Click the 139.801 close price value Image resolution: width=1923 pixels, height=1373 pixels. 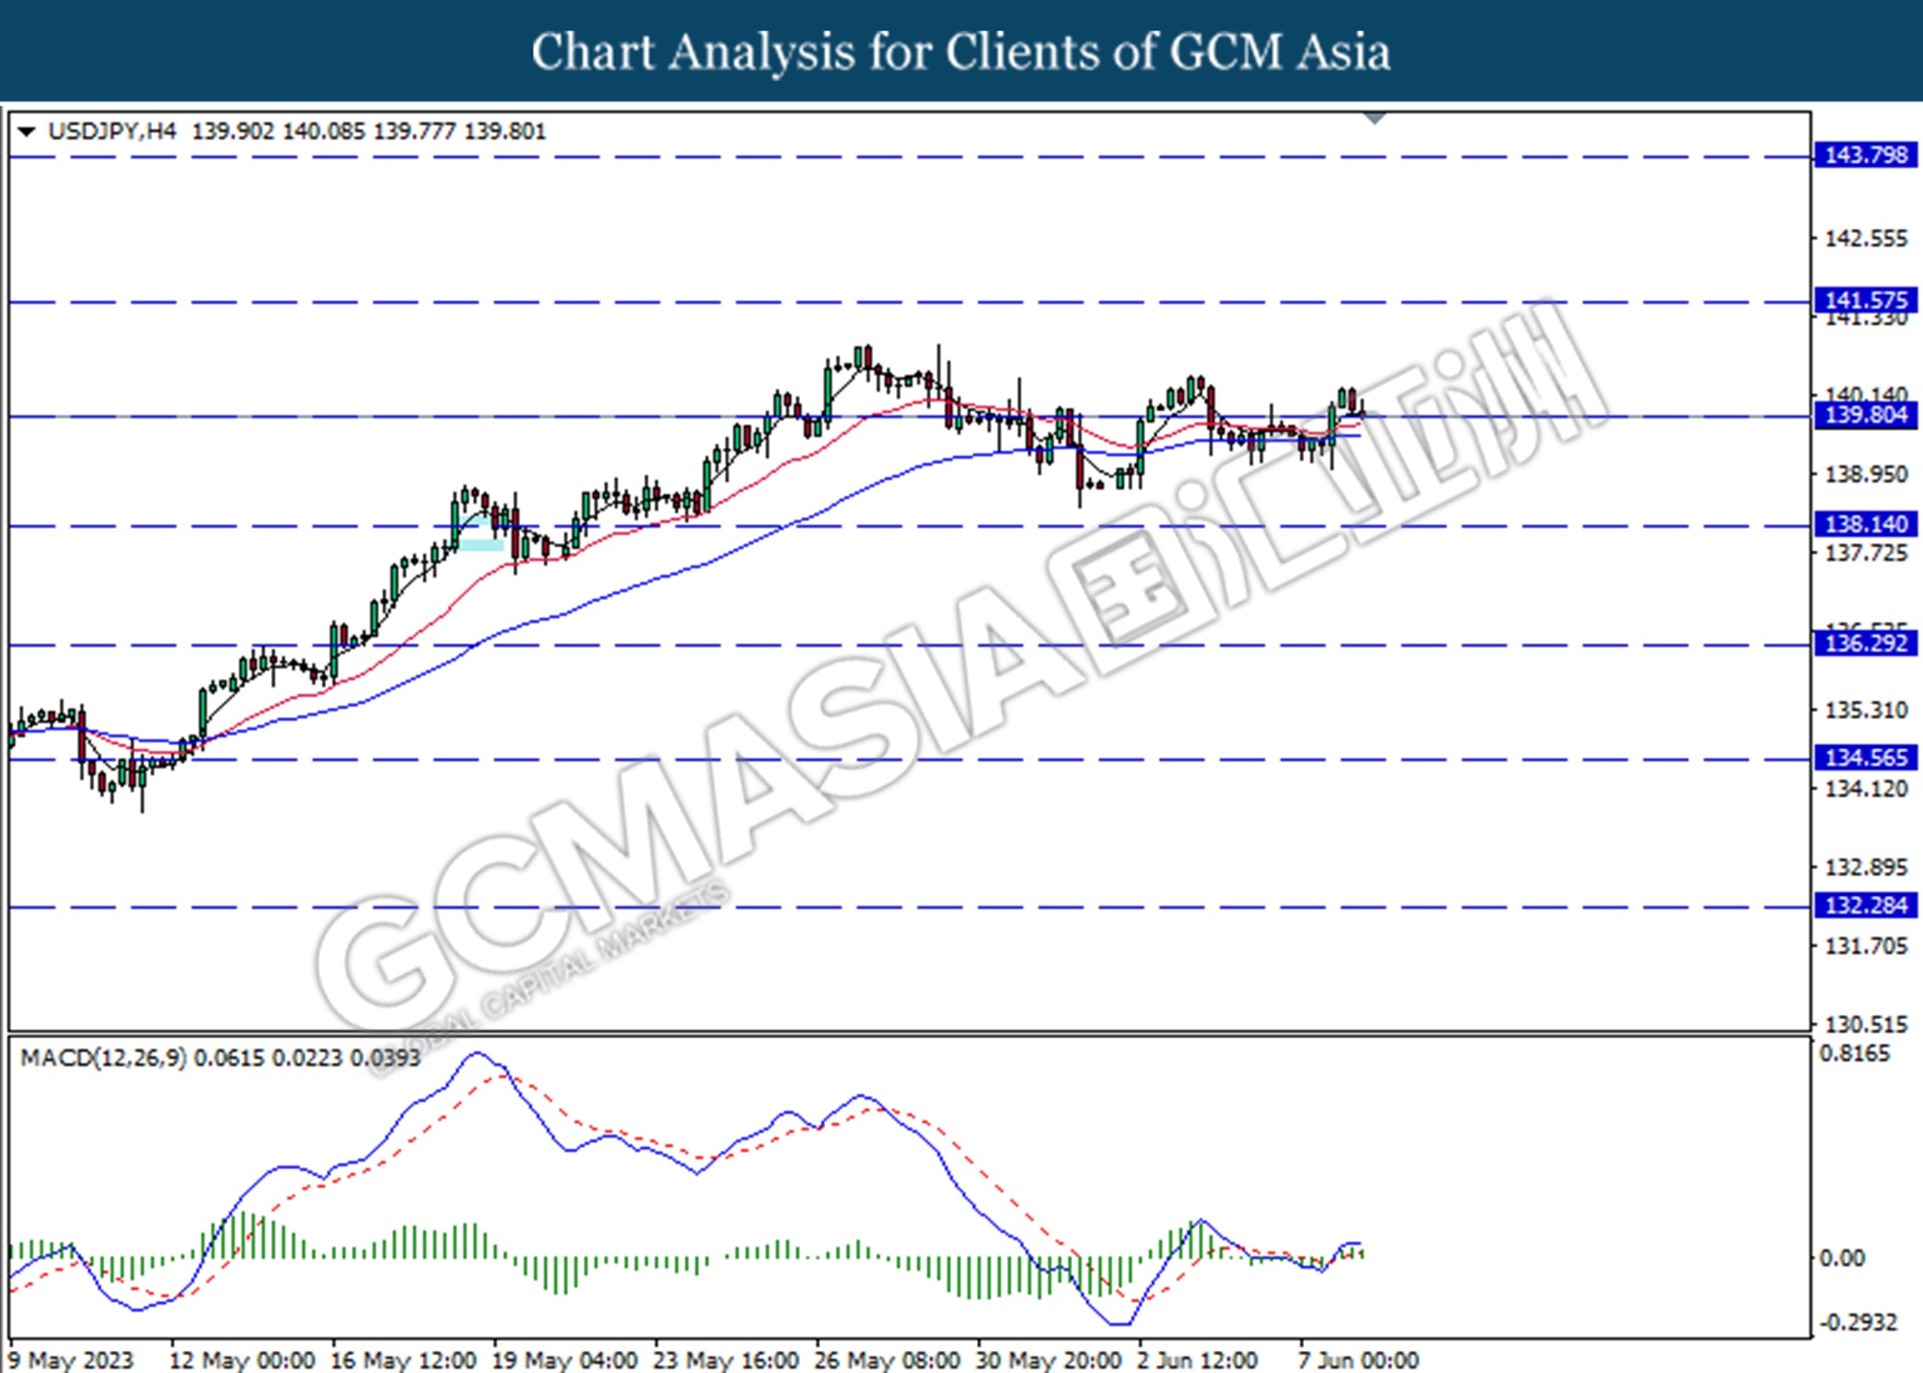point(505,132)
